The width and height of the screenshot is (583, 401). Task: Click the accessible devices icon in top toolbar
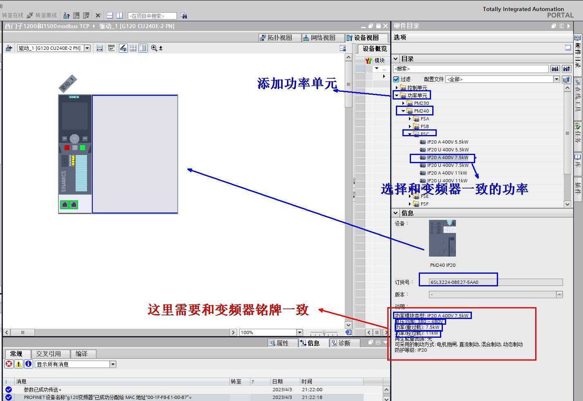66,16
